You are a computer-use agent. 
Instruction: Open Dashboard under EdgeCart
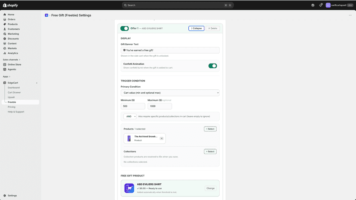14,88
